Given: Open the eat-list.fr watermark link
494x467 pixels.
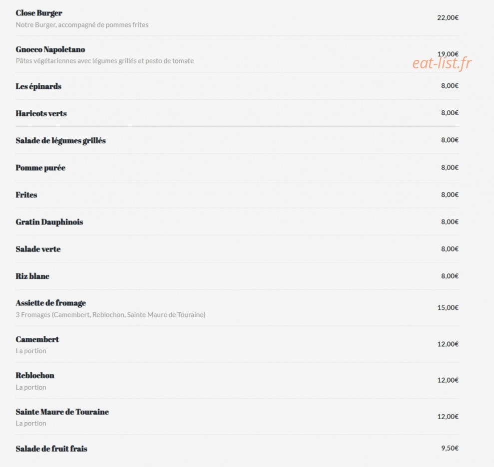Looking at the screenshot, I should click(x=442, y=63).
